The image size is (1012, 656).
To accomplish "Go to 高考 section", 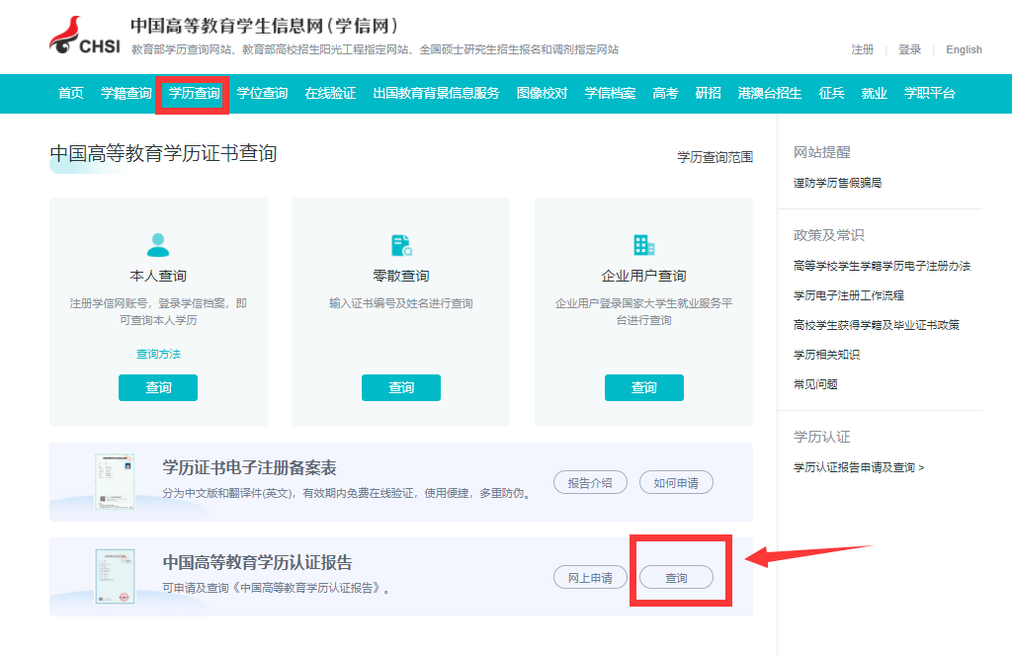I will point(665,94).
